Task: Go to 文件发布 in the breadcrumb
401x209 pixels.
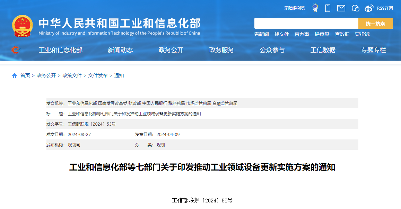Action: tap(98, 75)
